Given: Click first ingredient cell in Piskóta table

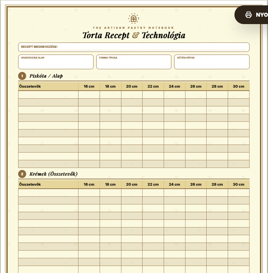Looking at the screenshot, I should (x=48, y=95).
